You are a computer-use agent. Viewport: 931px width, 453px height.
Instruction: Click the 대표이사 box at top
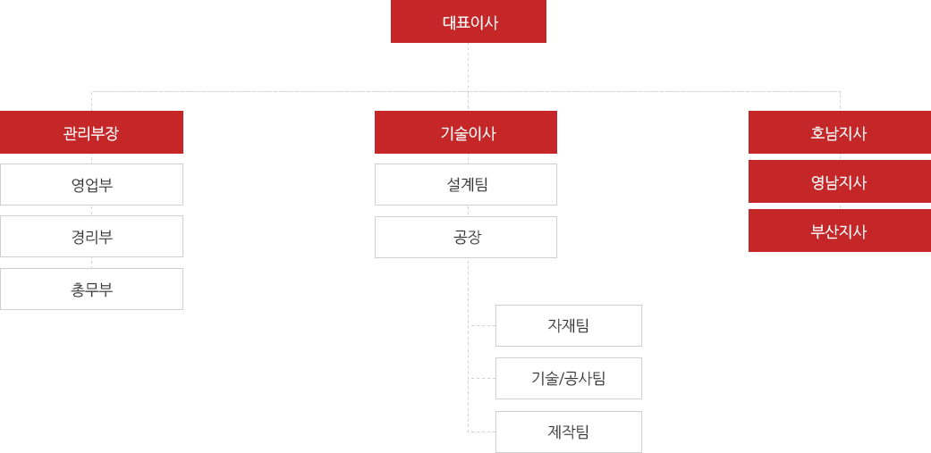click(x=468, y=21)
